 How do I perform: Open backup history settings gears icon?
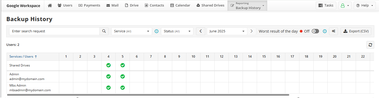[333, 31]
